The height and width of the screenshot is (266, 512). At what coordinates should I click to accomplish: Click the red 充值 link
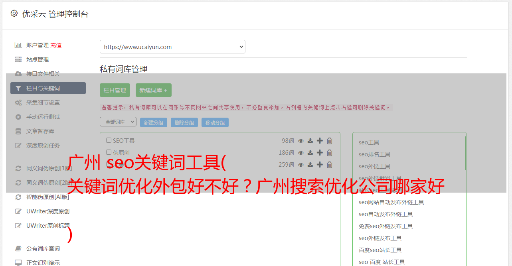coord(56,45)
